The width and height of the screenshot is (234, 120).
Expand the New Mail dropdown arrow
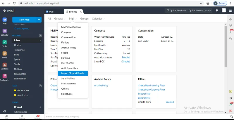tap(39, 20)
